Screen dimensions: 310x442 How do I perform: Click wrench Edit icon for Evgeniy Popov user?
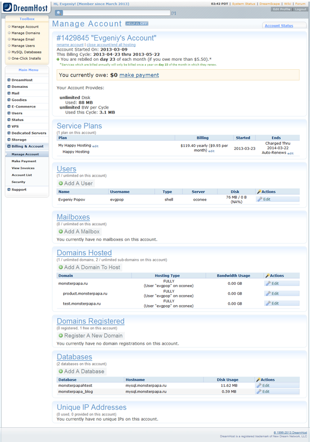pos(260,199)
